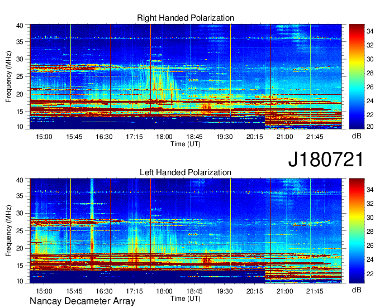This screenshot has height=308, width=380.
Task: Click the 18:45 time tick of Right Handed plot
Action: [x=194, y=137]
